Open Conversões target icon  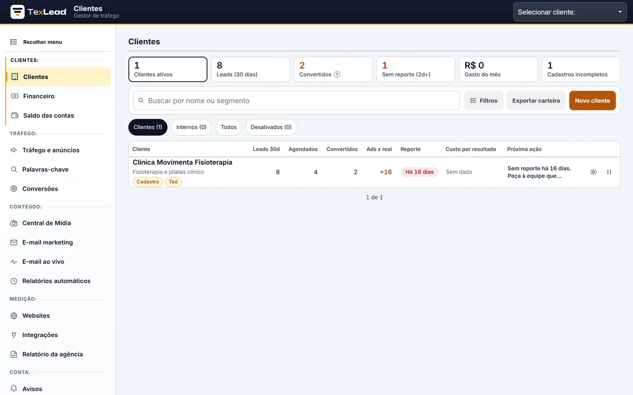[14, 189]
